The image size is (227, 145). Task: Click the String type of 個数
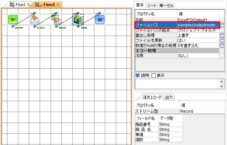coord(171,140)
